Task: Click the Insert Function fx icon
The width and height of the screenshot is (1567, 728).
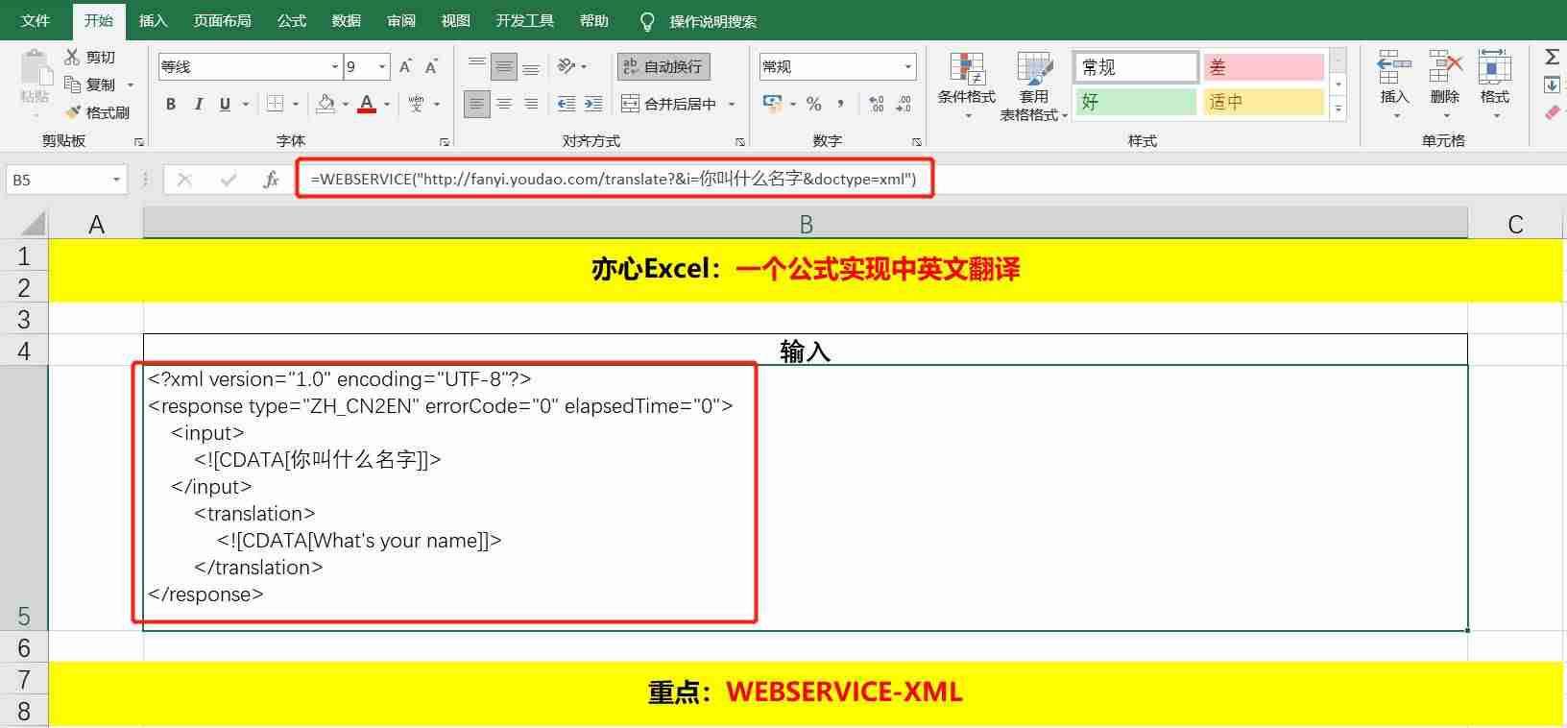Action: [271, 180]
